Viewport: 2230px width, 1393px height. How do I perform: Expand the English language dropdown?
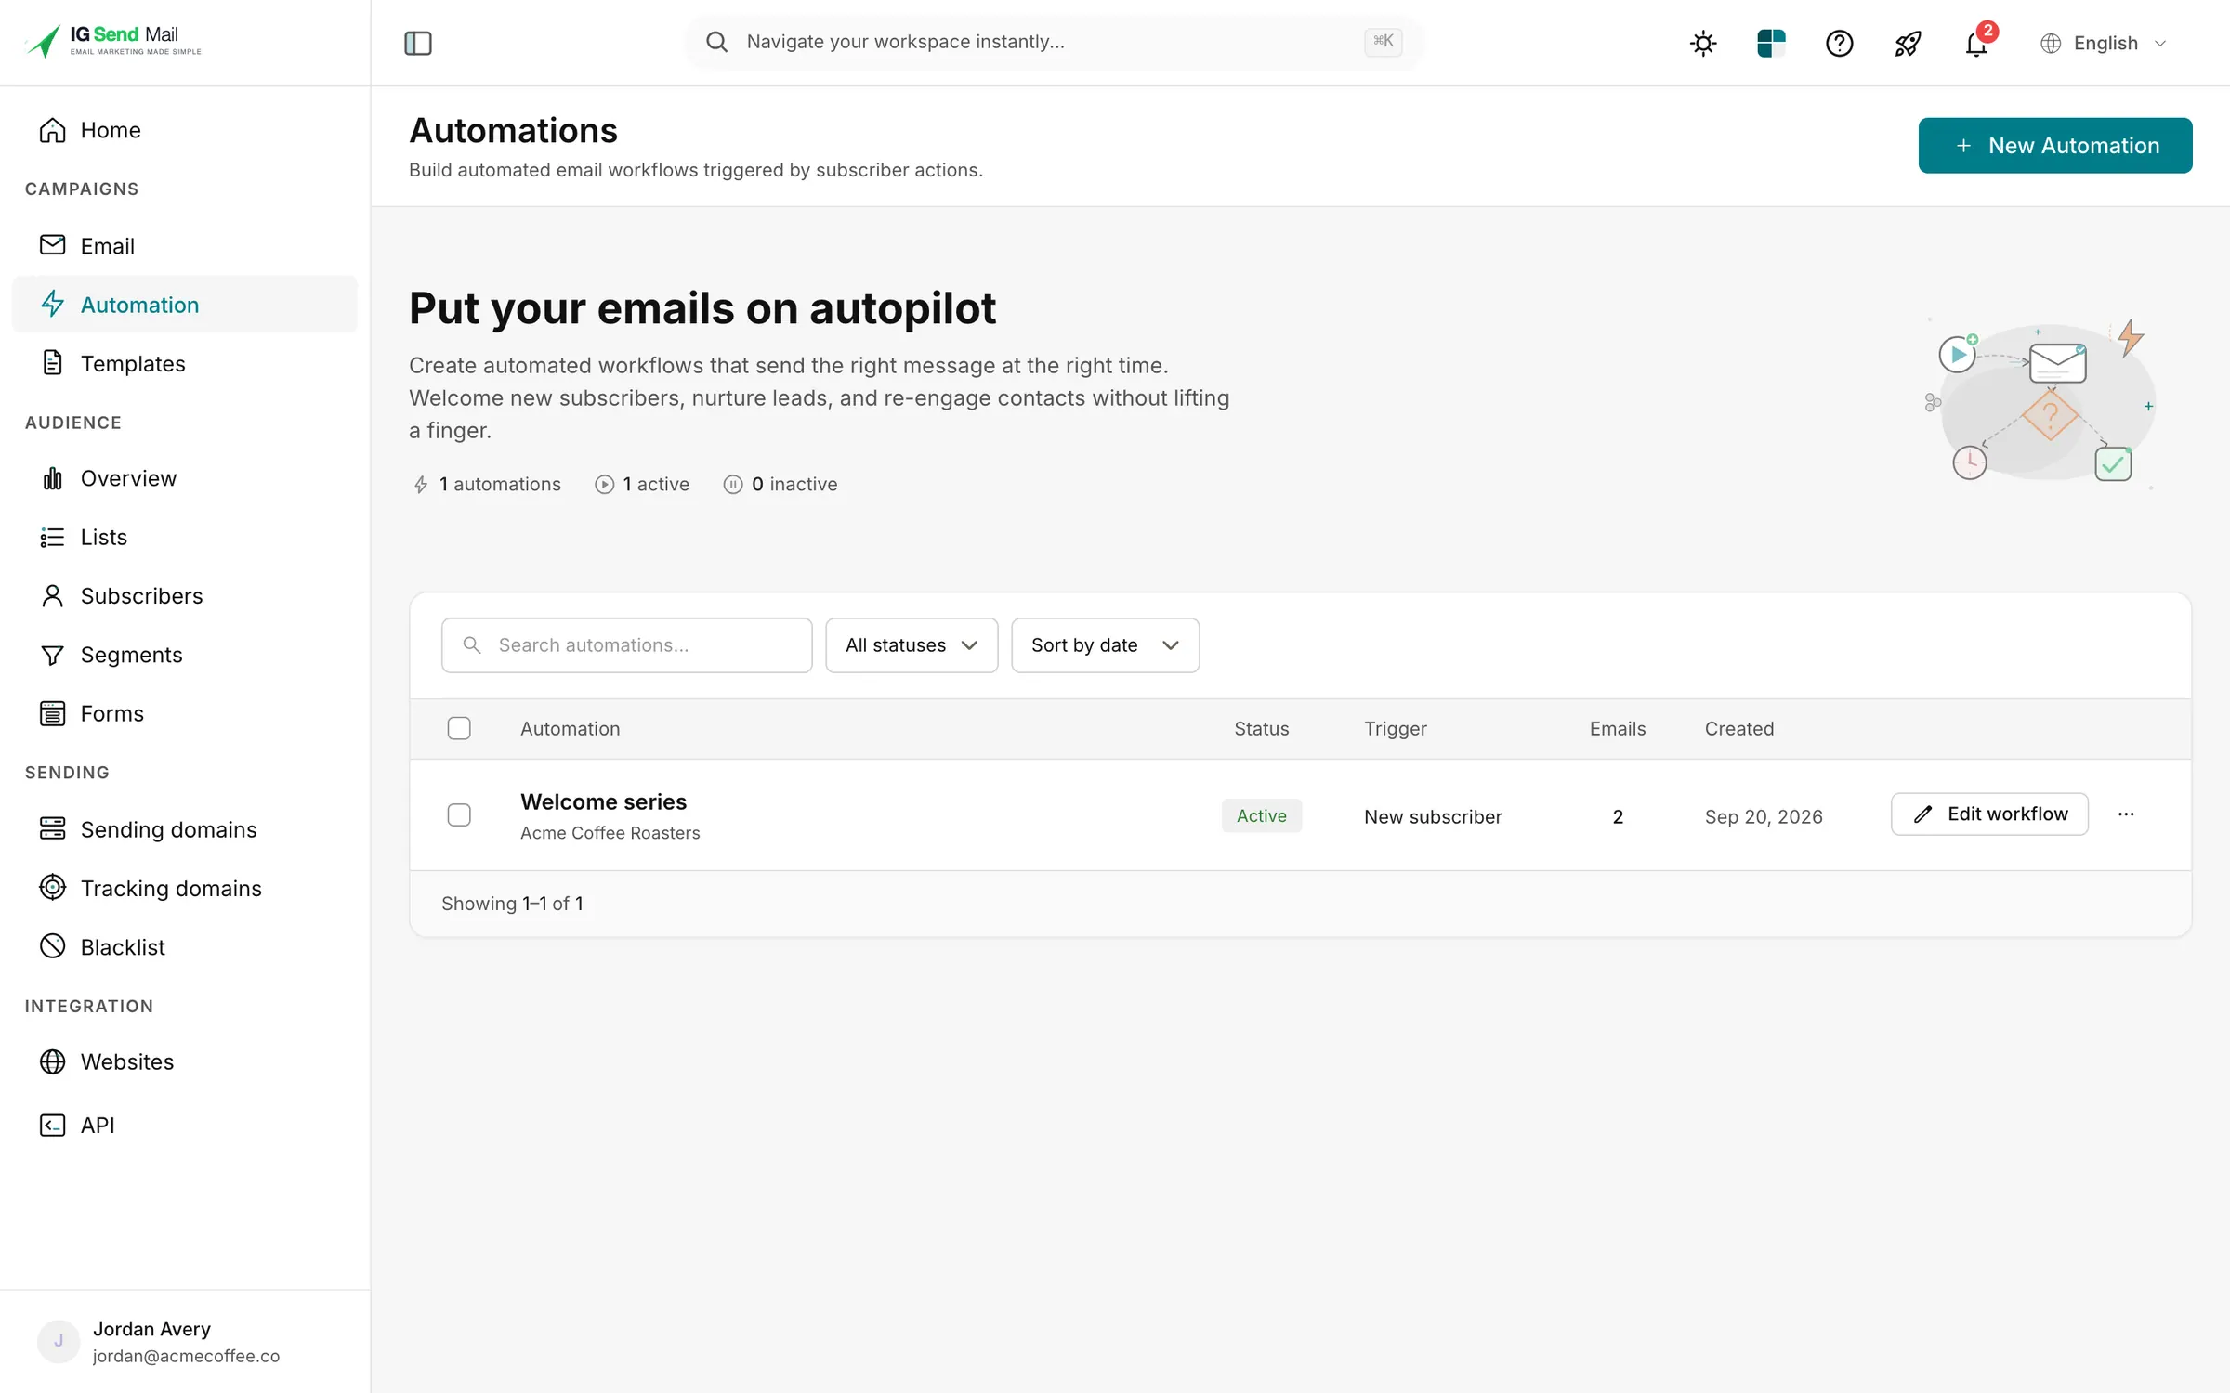2104,43
